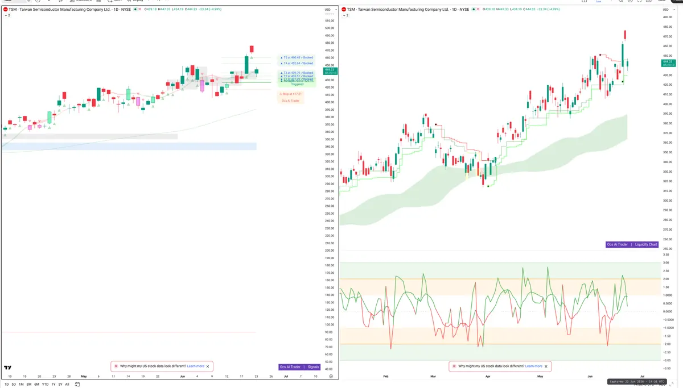Viewport: 683px width, 388px height.
Task: Click the -23.34 (-4.99%) change value, left chart
Action: (211, 10)
